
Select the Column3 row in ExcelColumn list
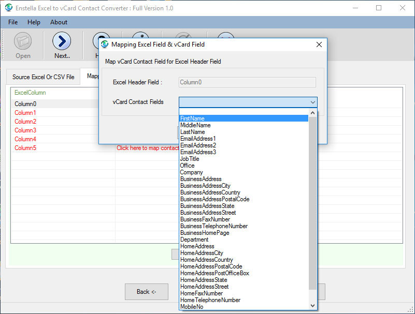tap(25, 130)
